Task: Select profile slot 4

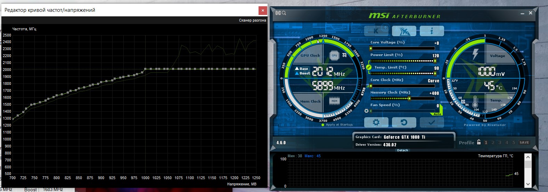Action: click(507, 142)
